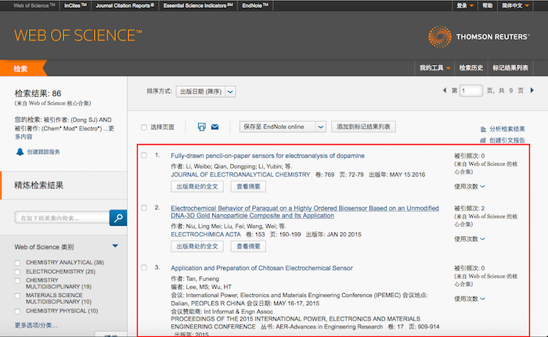
Task: Click the page number input field
Action: pyautogui.click(x=471, y=91)
